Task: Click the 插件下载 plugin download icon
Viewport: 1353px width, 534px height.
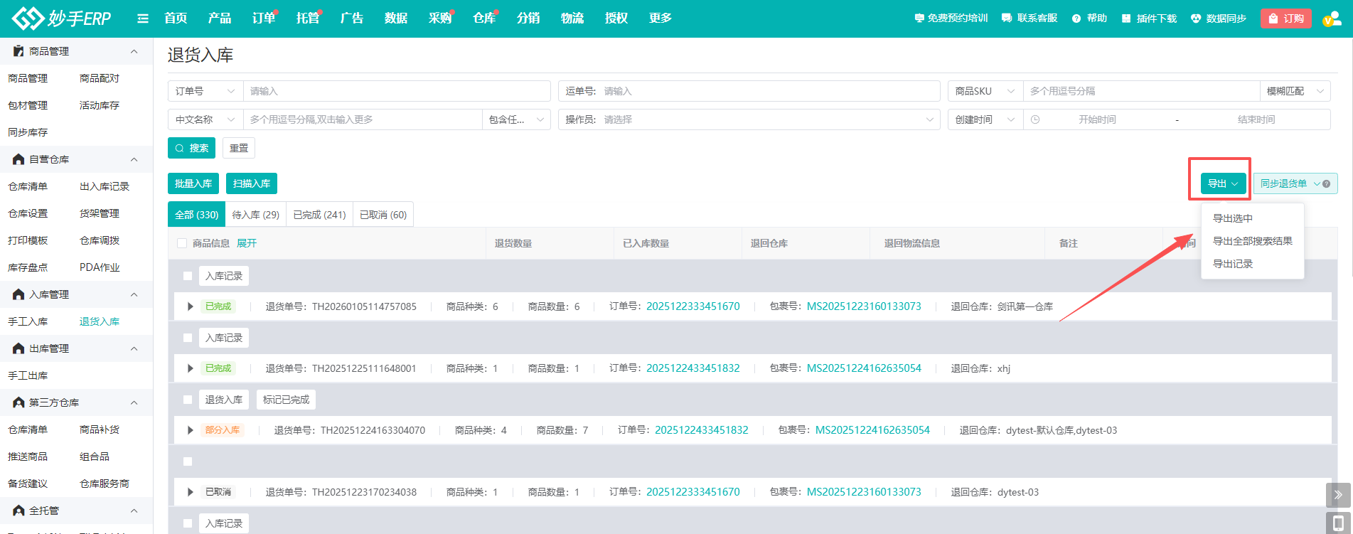Action: 1126,18
